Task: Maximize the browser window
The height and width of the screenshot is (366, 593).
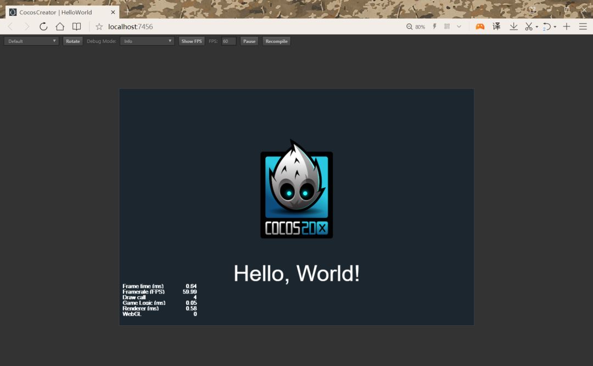Action: (x=567, y=10)
